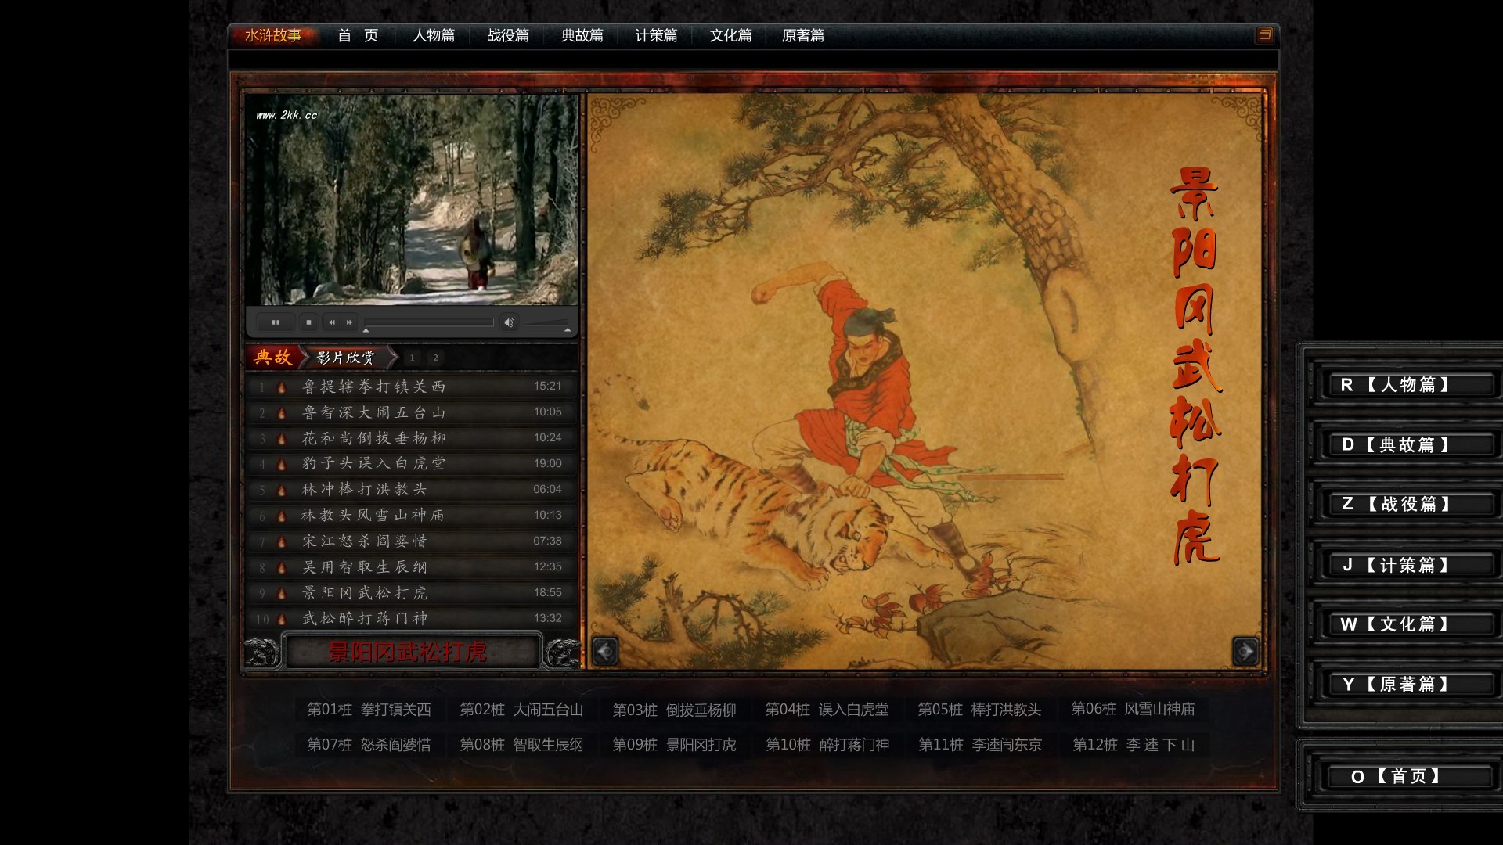Open 第04桩 误入白虎堂

pos(827,710)
